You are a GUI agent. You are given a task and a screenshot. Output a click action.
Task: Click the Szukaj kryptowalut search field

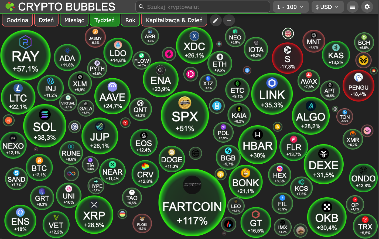(203, 7)
